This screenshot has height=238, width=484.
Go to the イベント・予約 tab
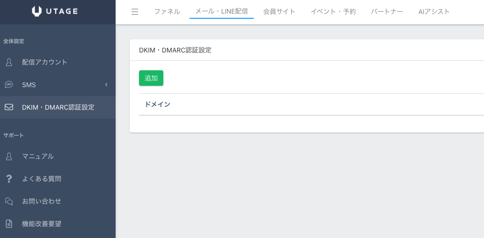333,12
